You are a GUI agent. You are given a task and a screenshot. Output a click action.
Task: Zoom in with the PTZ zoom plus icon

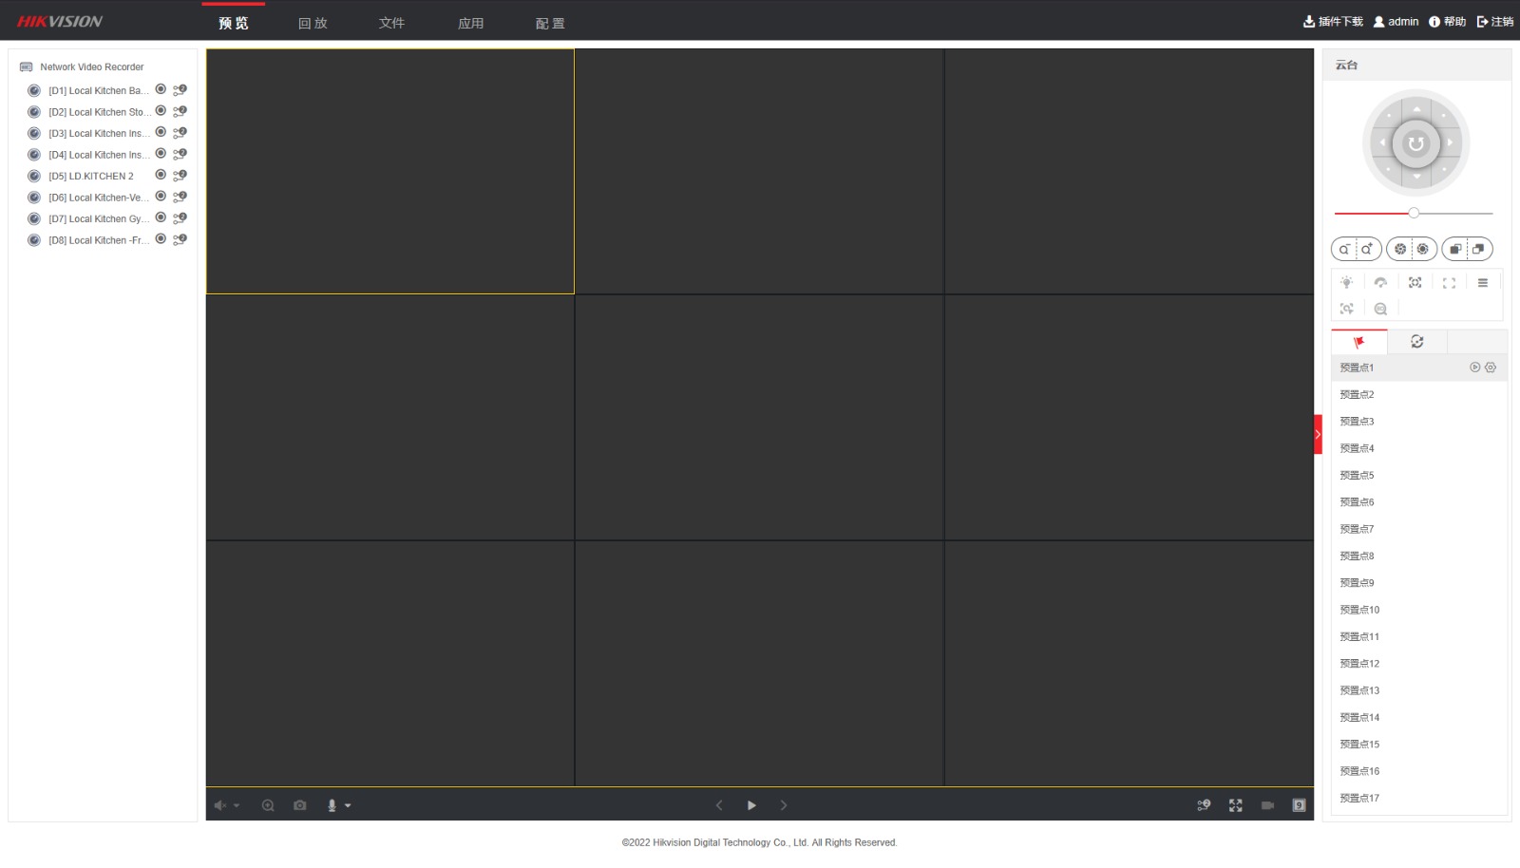1367,250
